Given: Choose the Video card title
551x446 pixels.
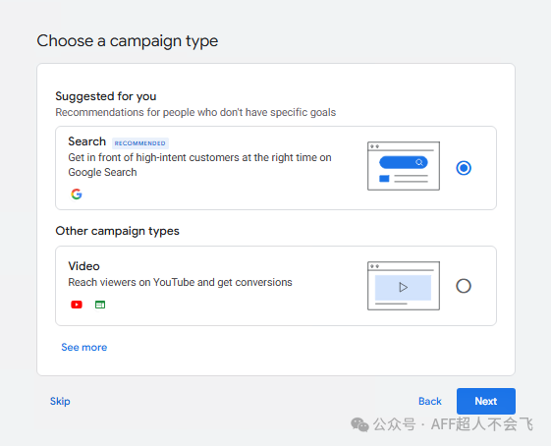Looking at the screenshot, I should coord(83,266).
